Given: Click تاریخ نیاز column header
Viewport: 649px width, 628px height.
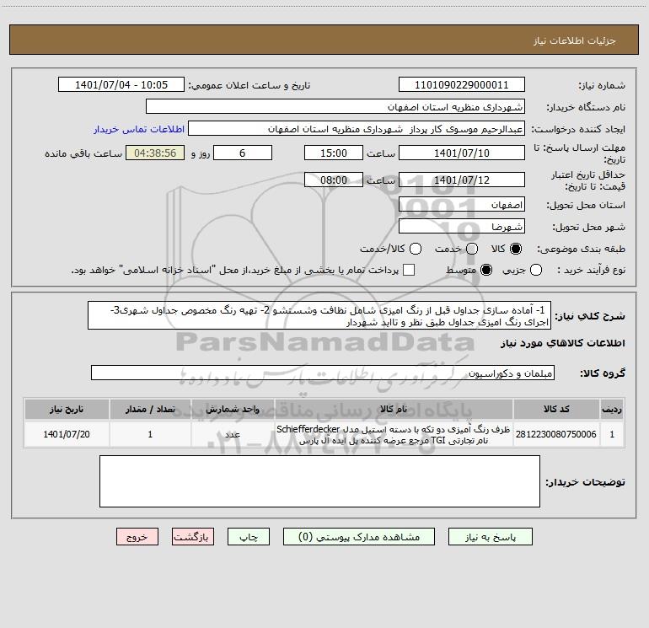Looking at the screenshot, I should pos(67,409).
